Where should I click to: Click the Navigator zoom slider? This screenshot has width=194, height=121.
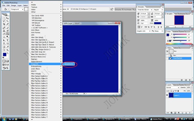pos(182,27)
